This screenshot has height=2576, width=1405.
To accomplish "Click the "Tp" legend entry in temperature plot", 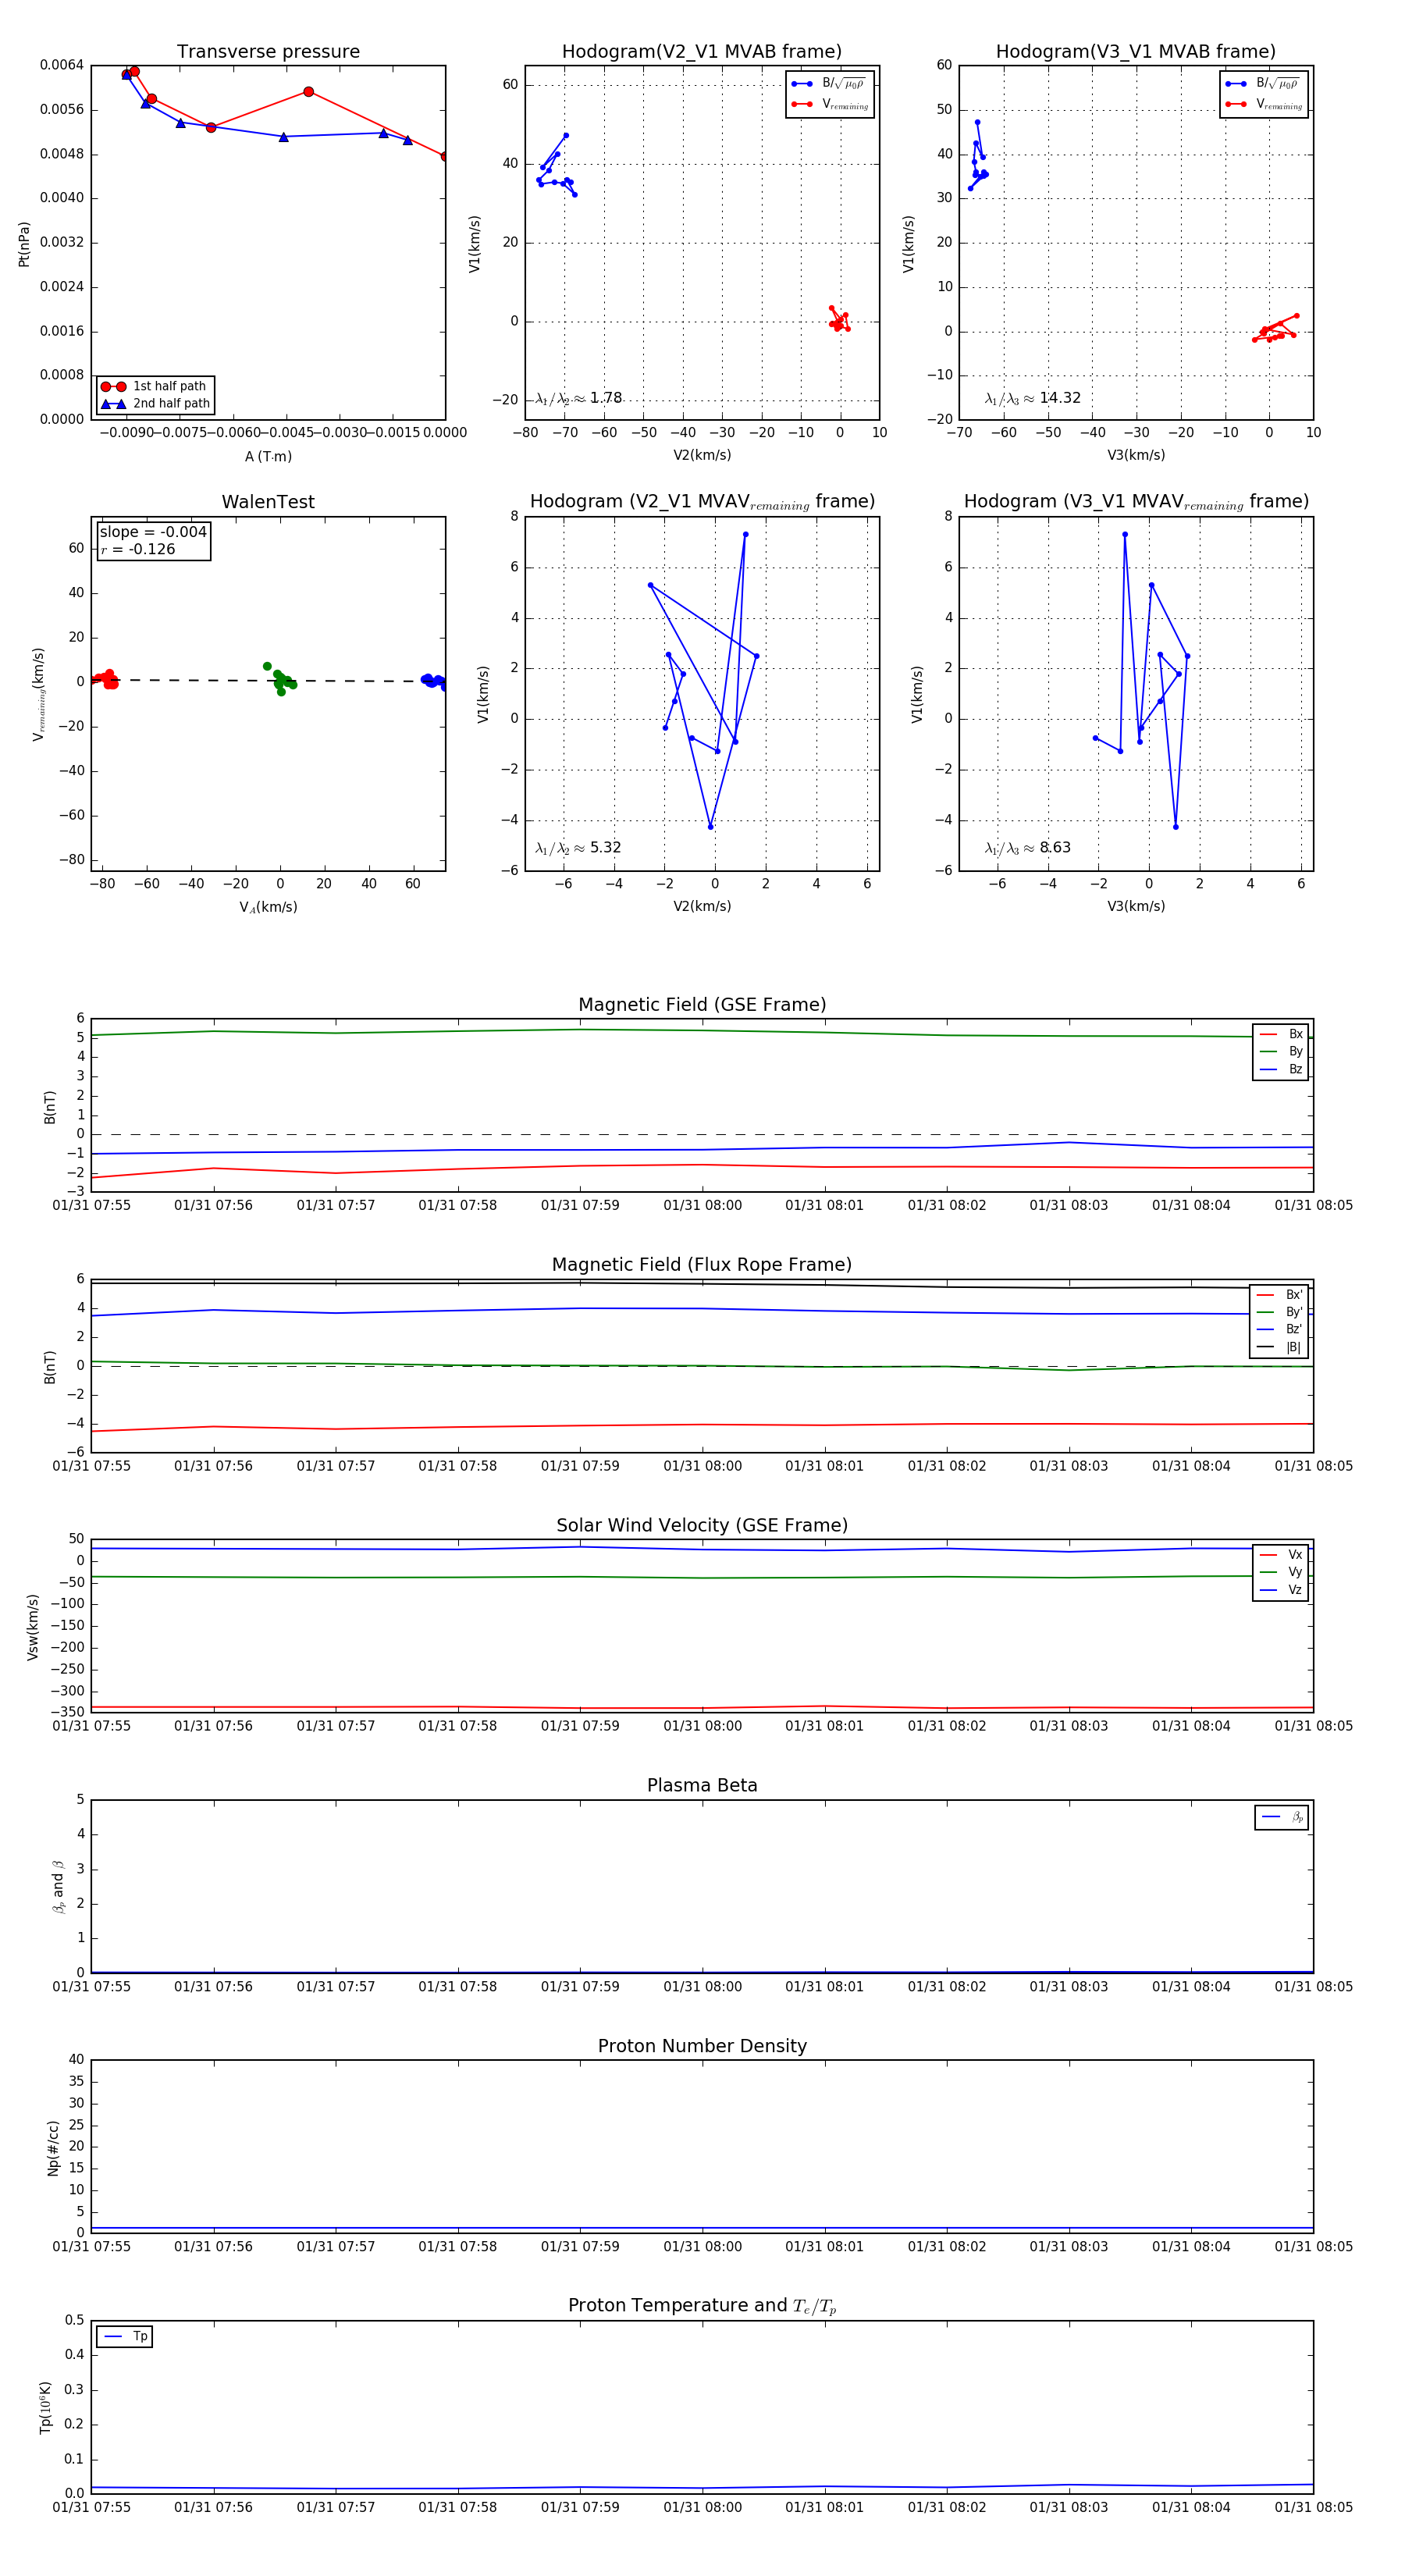I will point(125,2336).
